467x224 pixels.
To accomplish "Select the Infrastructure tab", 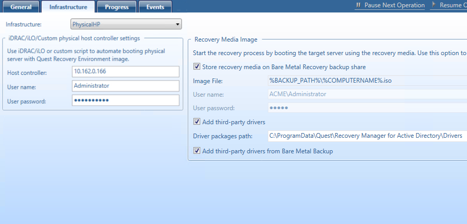I will click(68, 7).
